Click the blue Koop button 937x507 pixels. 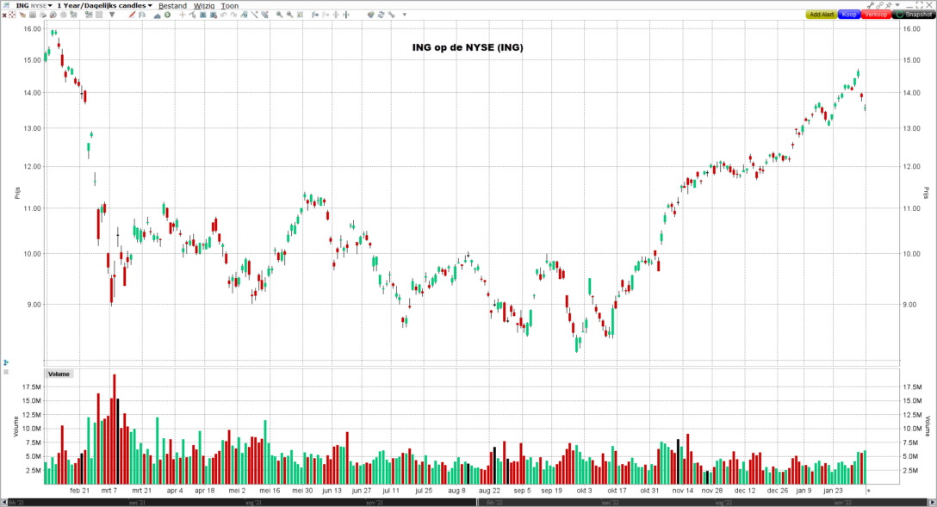tap(849, 15)
